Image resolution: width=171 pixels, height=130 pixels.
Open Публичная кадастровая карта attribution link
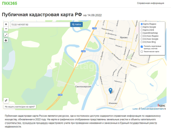coord(152,109)
